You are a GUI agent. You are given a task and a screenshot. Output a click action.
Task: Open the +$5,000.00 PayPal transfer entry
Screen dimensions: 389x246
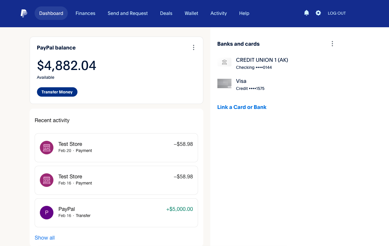116,213
